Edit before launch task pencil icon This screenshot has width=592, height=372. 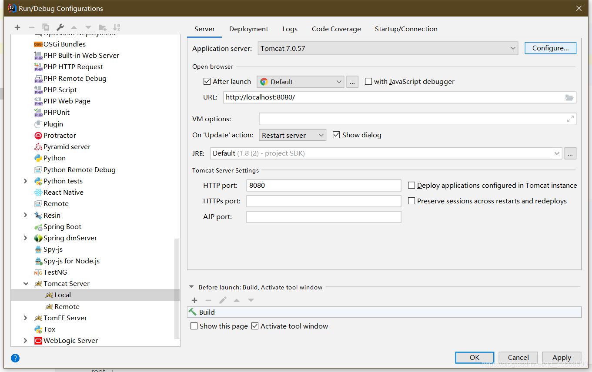point(223,300)
